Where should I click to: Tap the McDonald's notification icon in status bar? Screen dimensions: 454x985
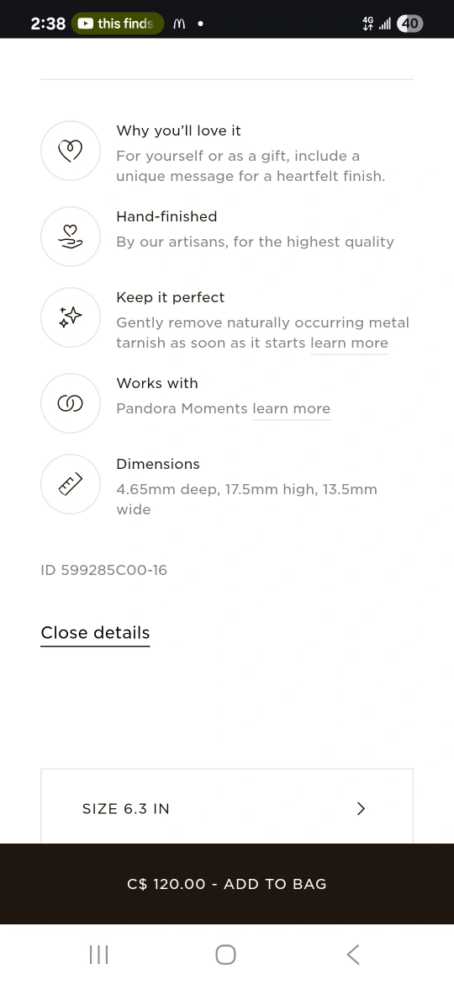click(179, 24)
